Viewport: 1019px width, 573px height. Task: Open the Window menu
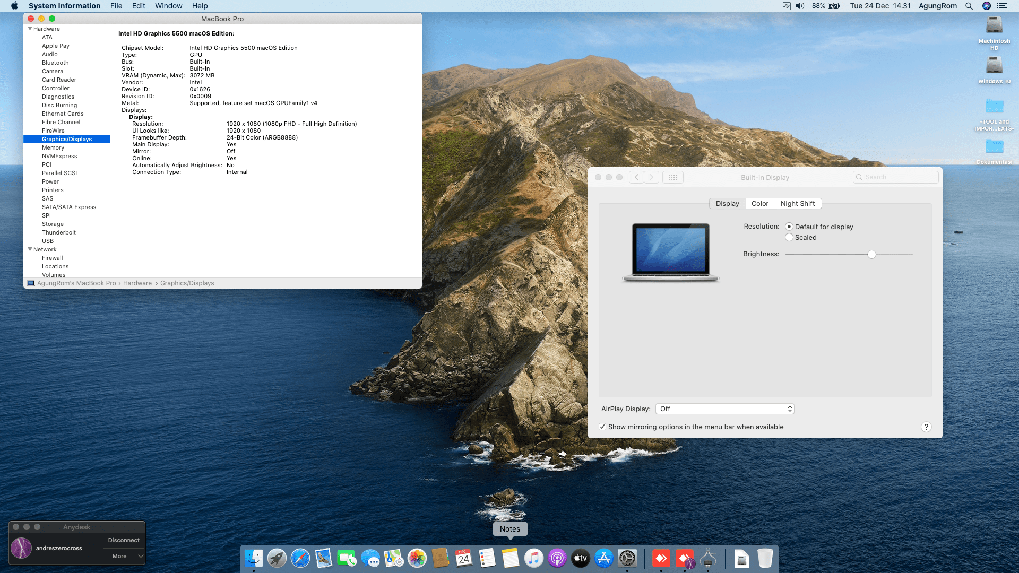point(168,6)
